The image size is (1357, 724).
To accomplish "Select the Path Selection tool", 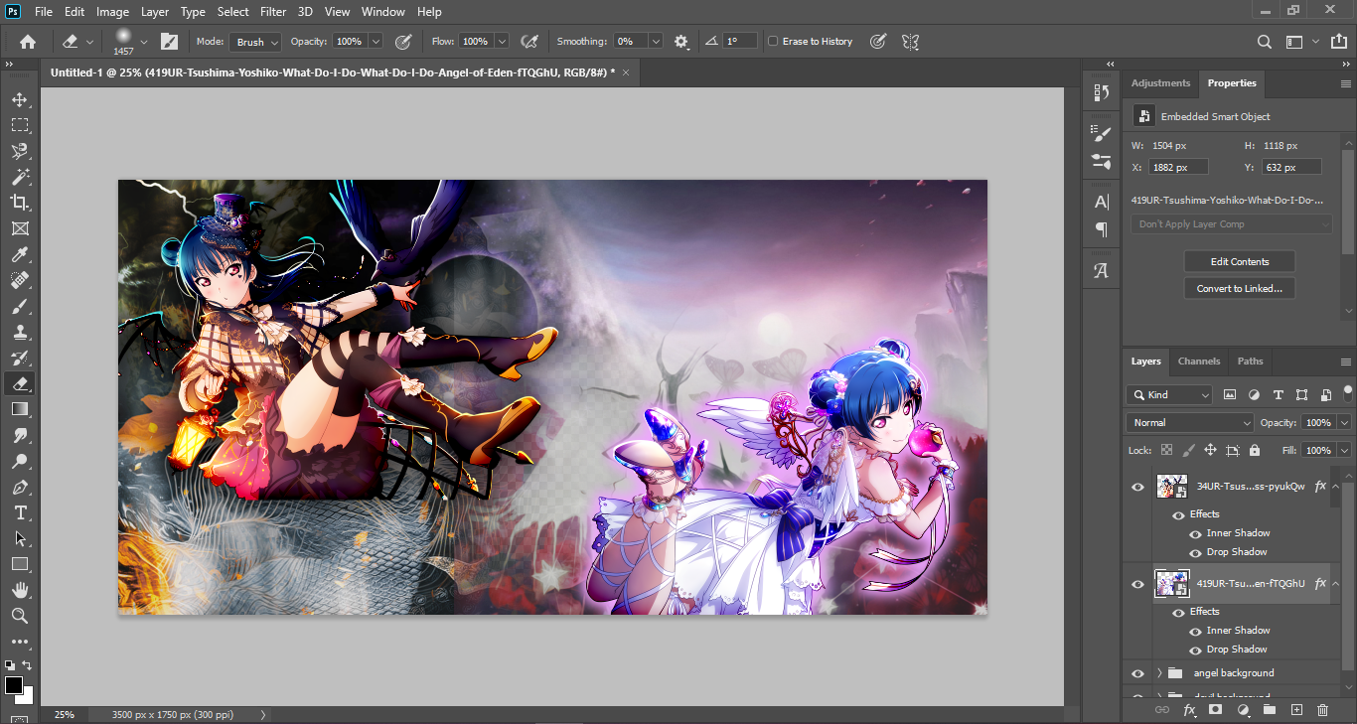I will pos(20,538).
